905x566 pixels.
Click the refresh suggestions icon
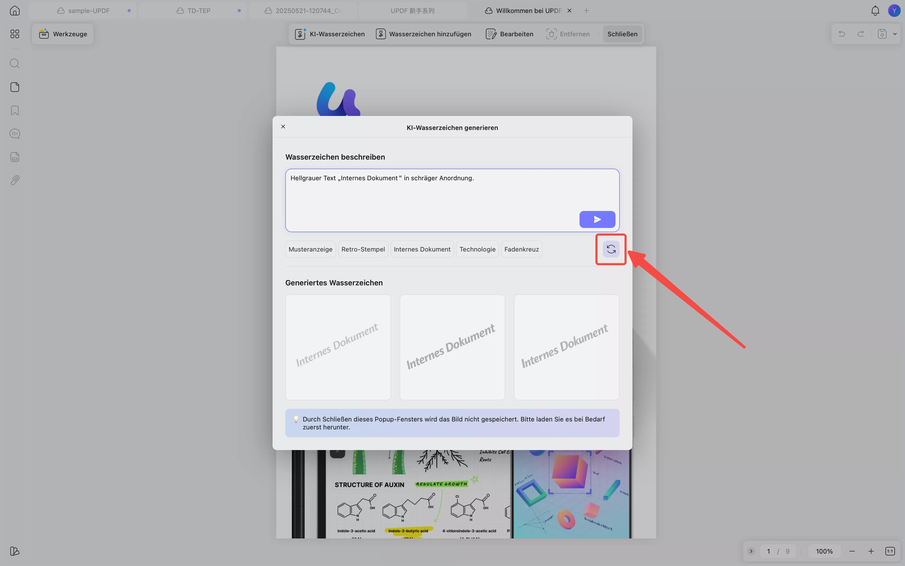(611, 249)
